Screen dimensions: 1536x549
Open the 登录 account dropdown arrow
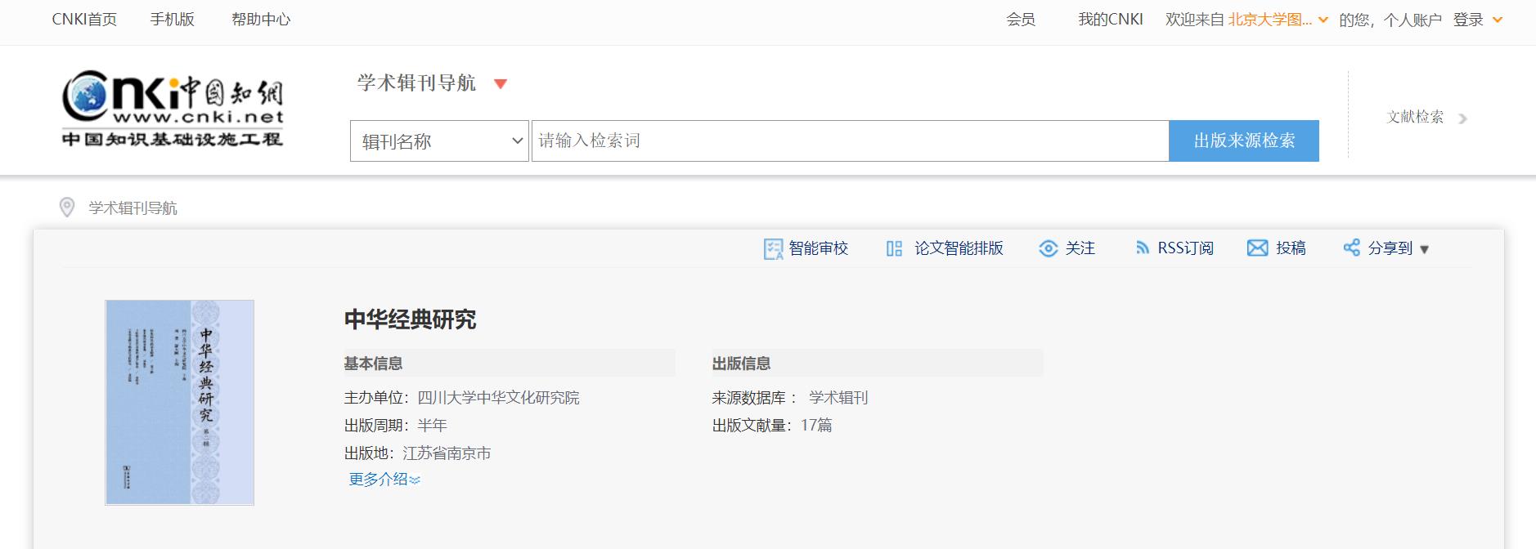coord(1498,20)
